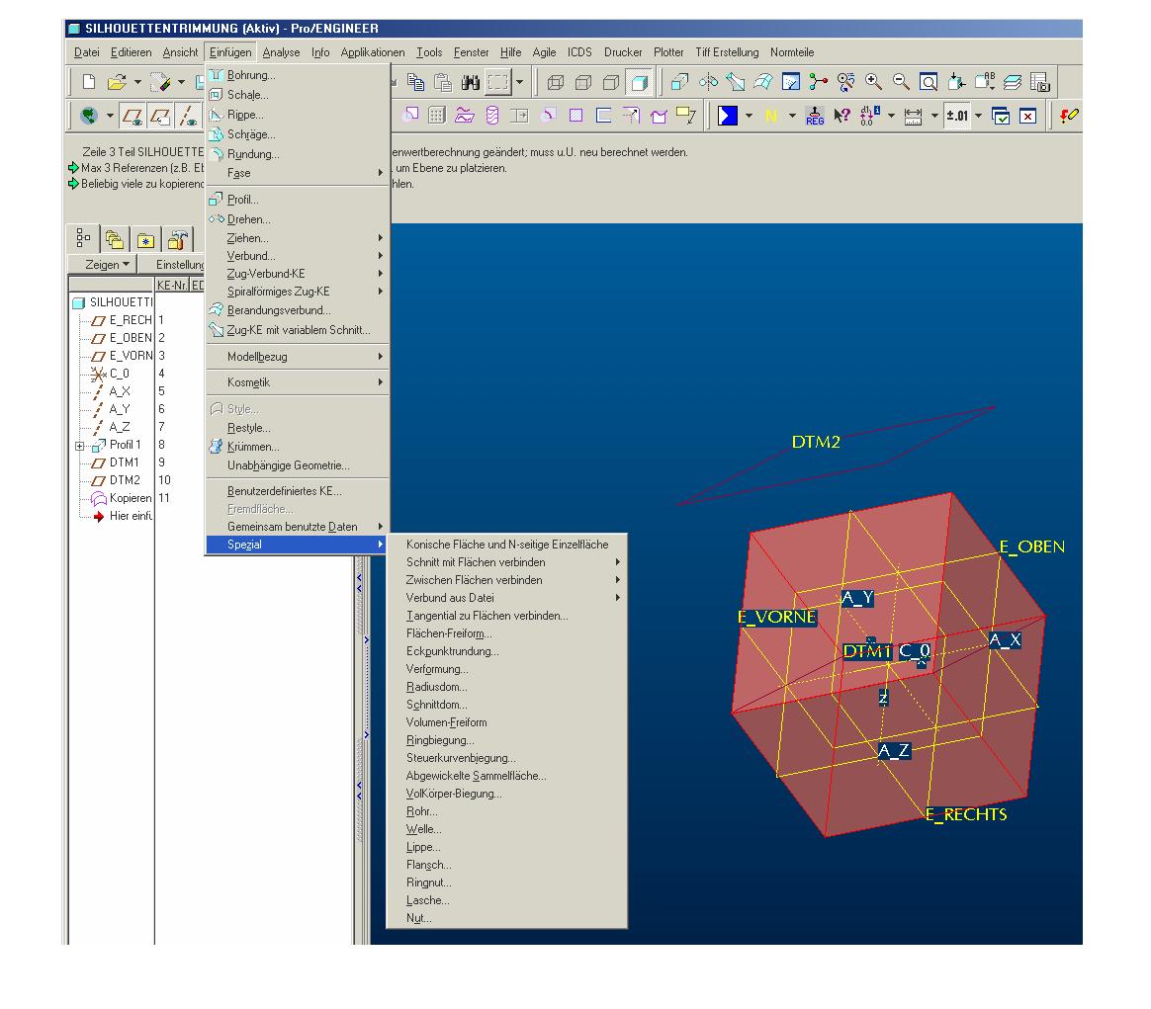The height and width of the screenshot is (1009, 1151).
Task: Expand the Profil 1 tree node
Action: tap(80, 446)
